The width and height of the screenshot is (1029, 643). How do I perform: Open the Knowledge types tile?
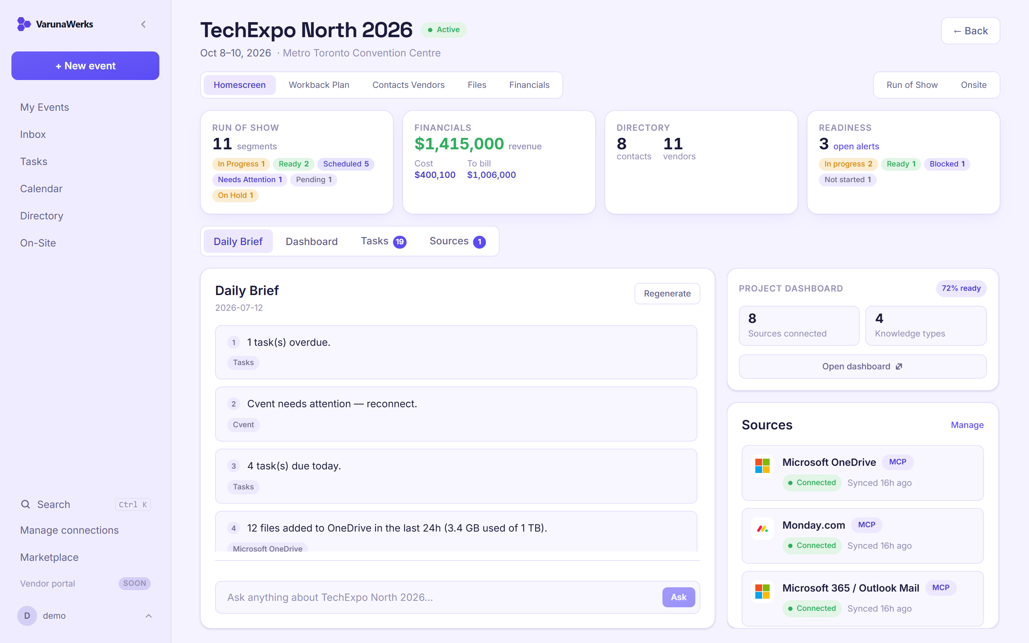926,326
